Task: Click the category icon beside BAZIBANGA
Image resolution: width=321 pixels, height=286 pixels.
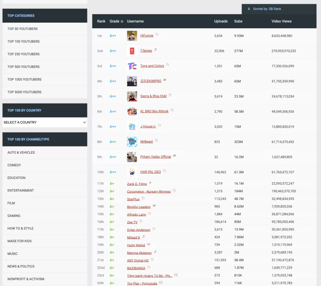Action: pos(149,267)
